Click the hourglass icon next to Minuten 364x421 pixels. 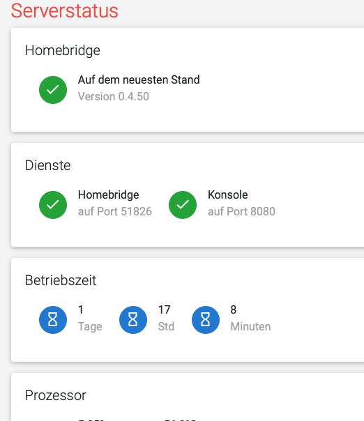206,319
